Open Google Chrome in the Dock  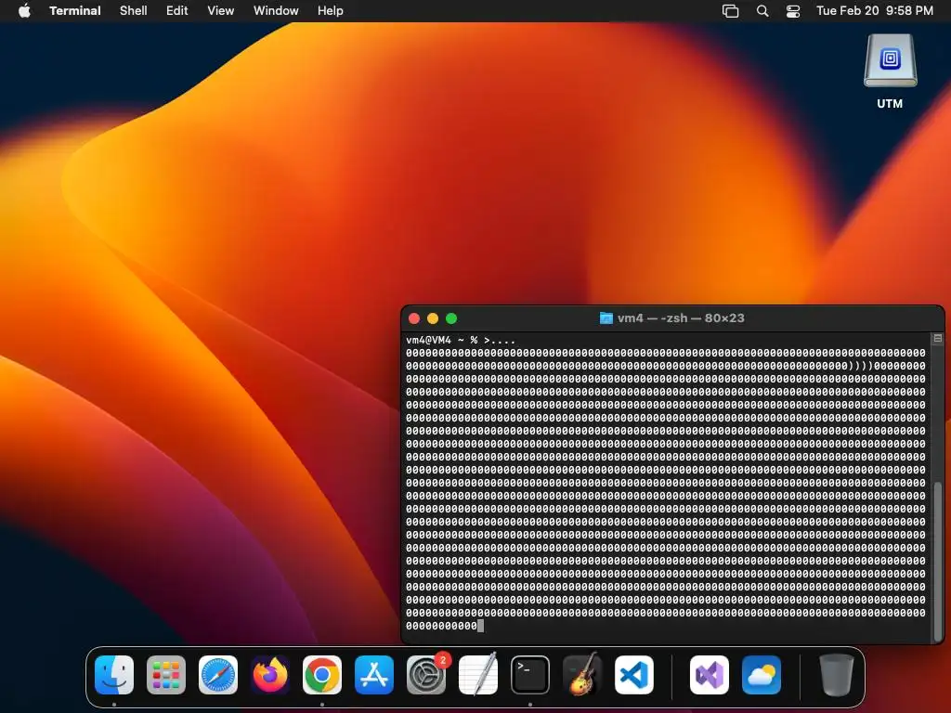pos(322,675)
